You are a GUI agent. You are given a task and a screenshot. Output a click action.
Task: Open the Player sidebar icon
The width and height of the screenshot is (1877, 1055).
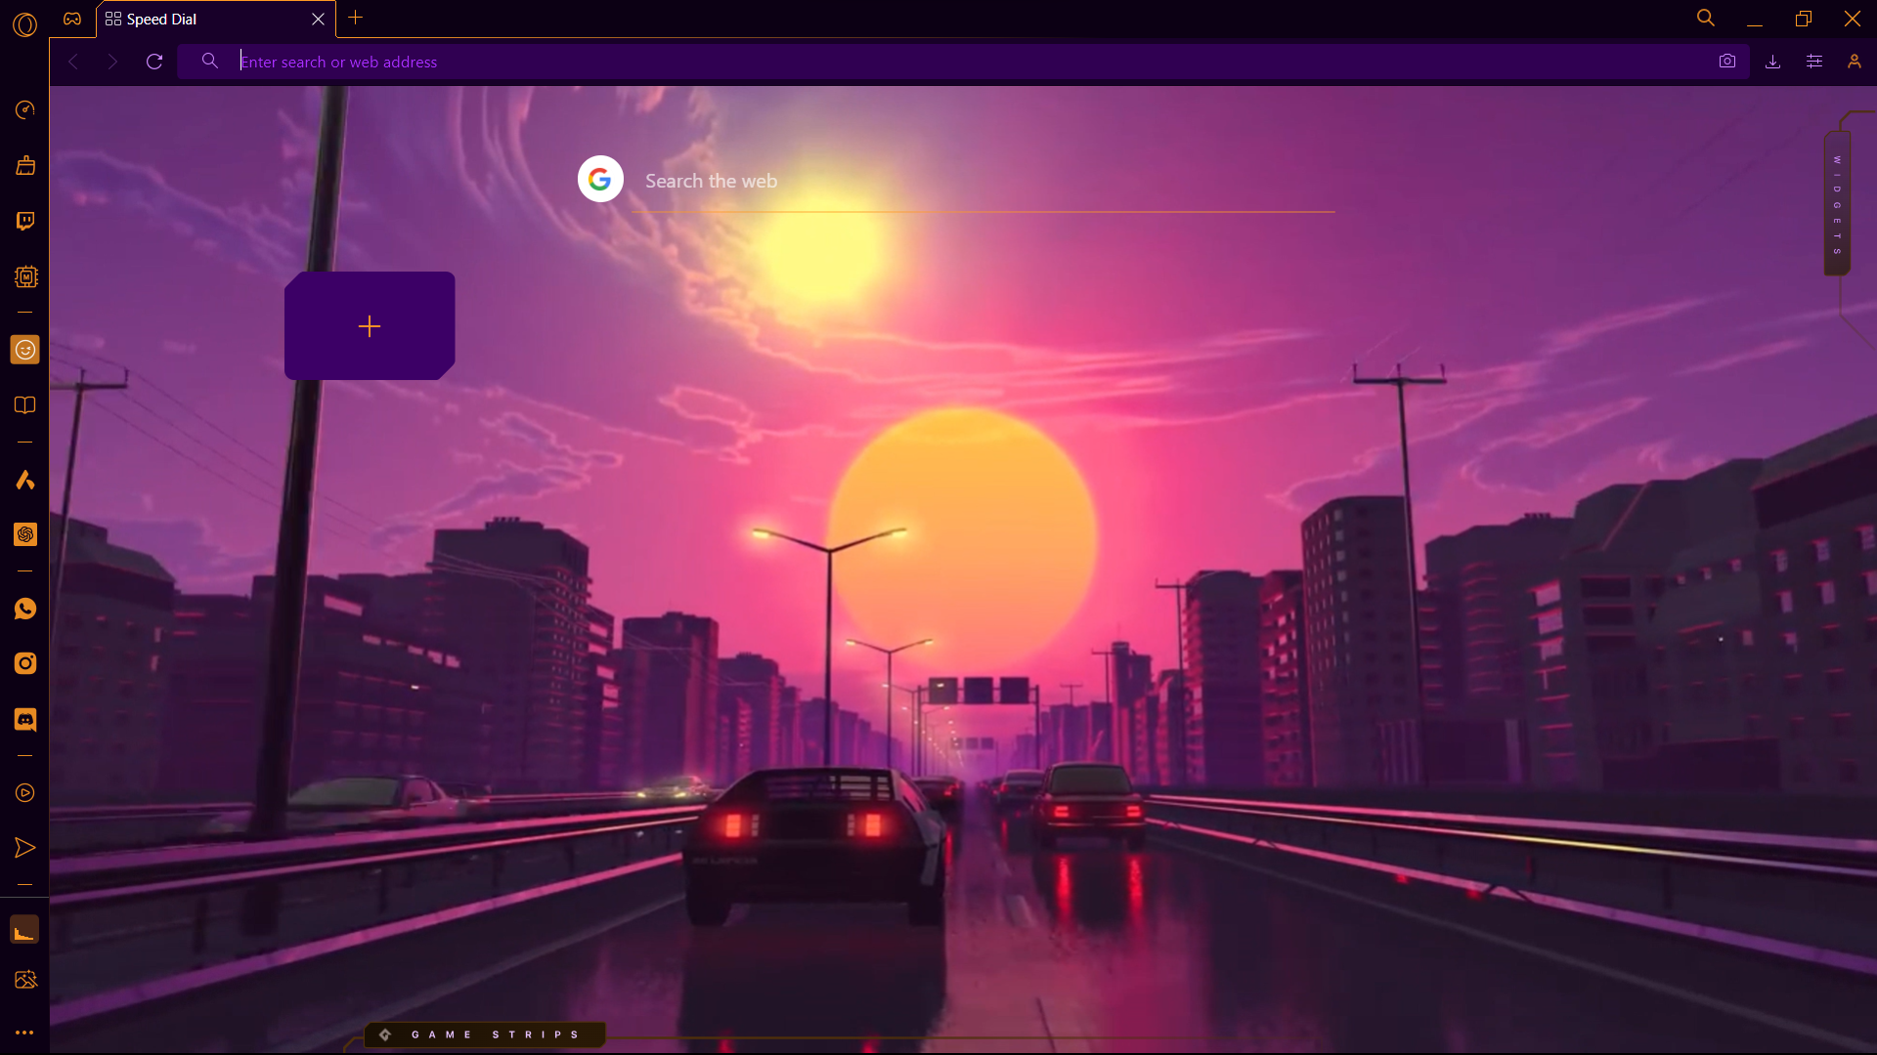click(25, 793)
